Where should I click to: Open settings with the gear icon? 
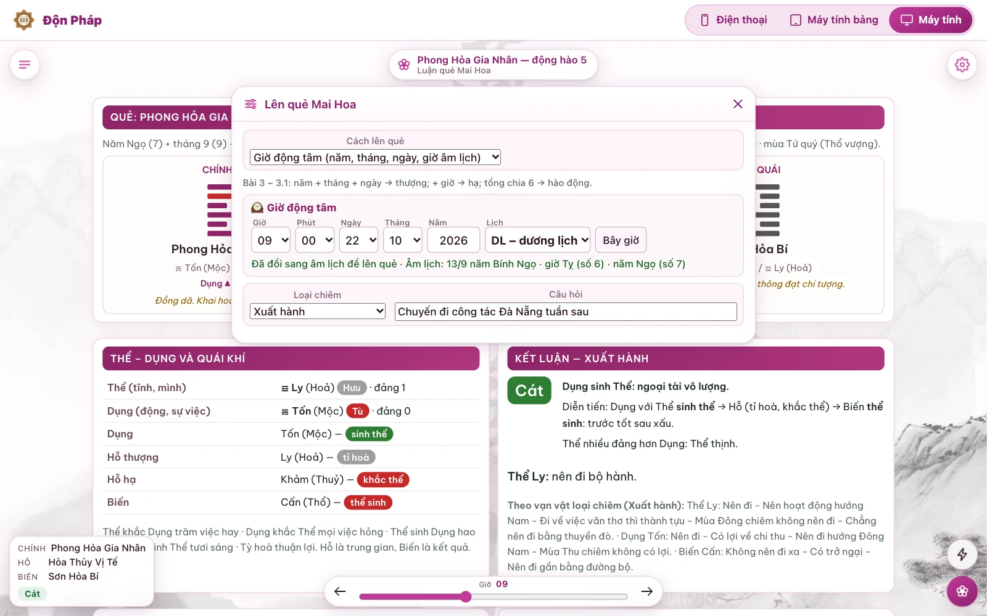coord(962,65)
